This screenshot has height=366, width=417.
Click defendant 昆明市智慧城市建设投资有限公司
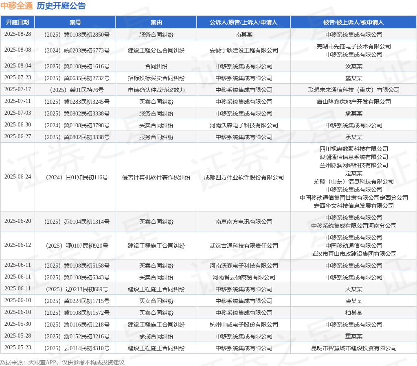[x=354, y=348]
